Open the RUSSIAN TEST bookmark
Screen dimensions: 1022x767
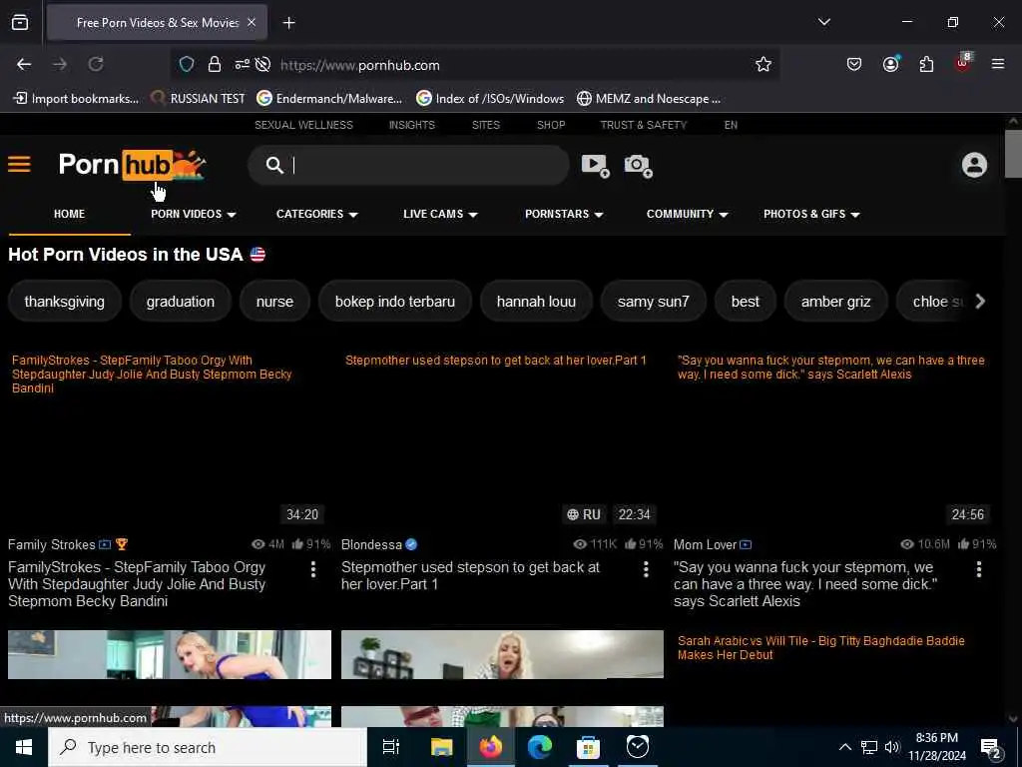click(x=199, y=99)
